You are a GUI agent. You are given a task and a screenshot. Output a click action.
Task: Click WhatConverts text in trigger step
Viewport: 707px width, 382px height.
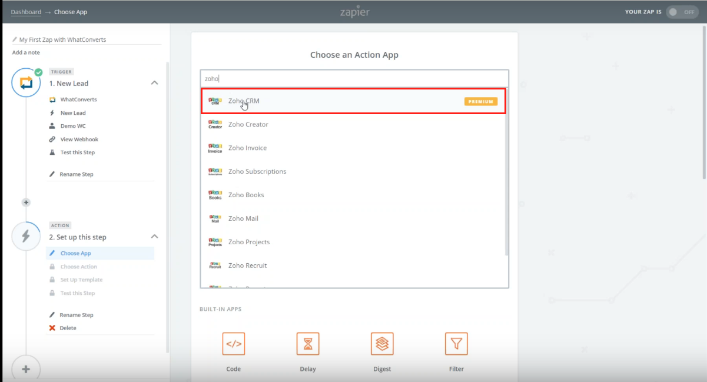tap(78, 99)
